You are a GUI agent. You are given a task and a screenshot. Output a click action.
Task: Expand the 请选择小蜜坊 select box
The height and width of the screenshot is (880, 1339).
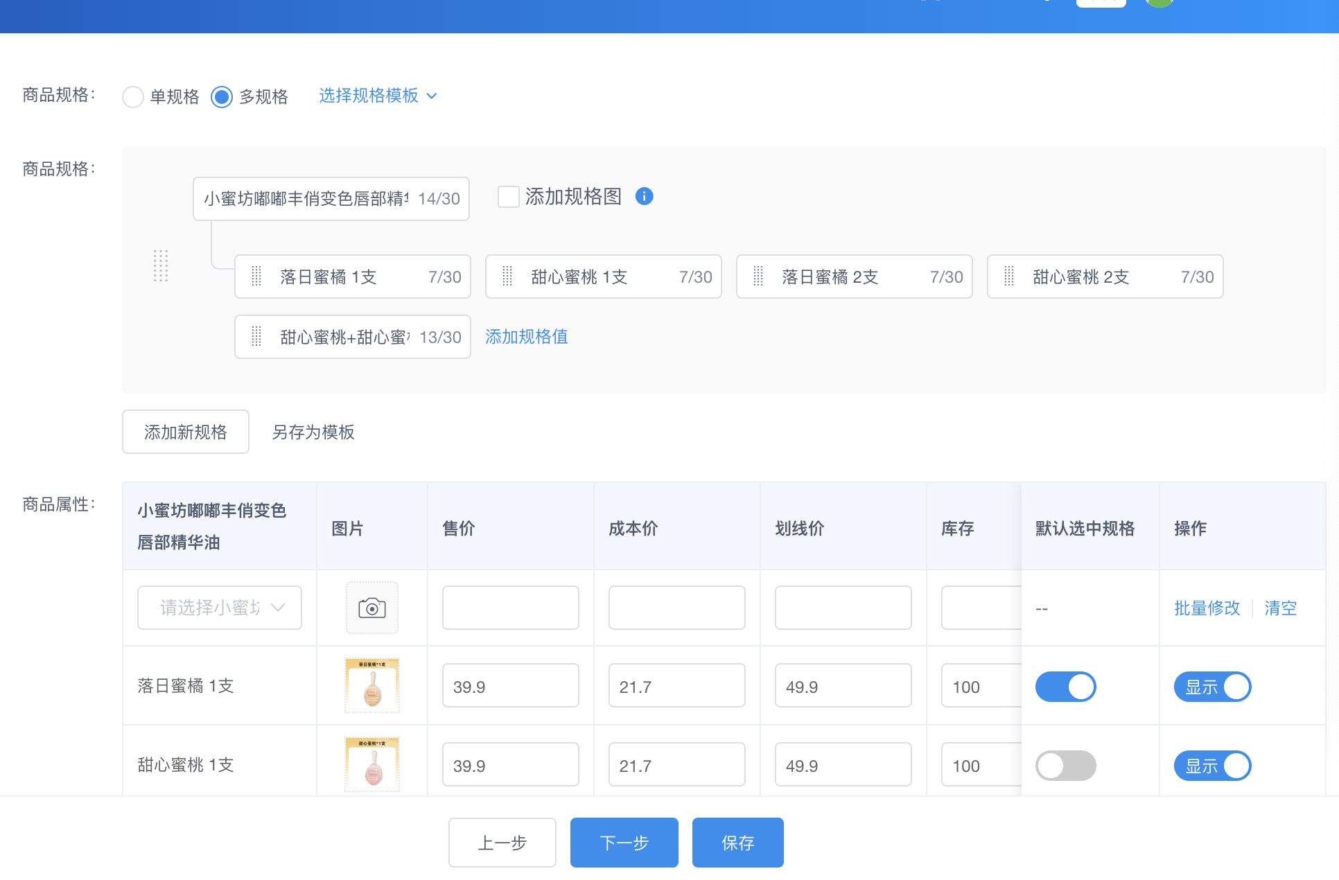220,608
